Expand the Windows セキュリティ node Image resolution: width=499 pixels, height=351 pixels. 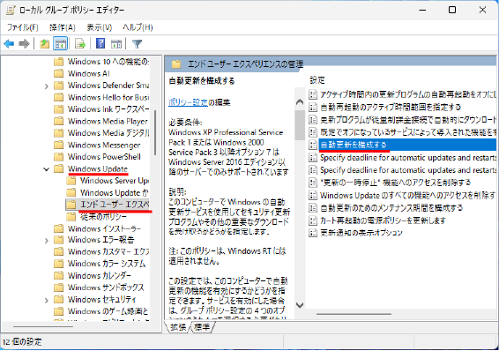[x=47, y=300]
